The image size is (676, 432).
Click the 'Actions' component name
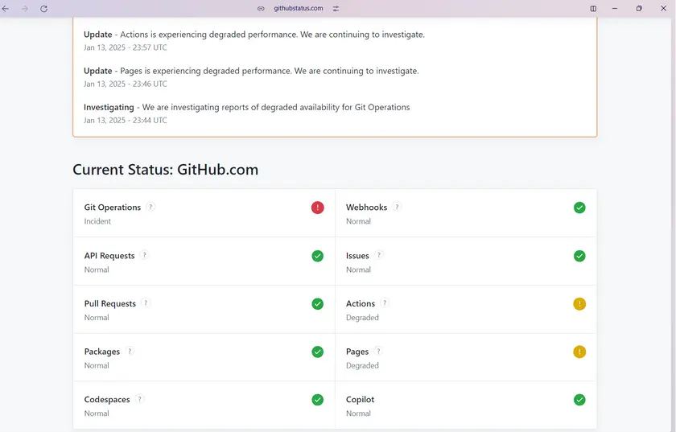(x=361, y=303)
